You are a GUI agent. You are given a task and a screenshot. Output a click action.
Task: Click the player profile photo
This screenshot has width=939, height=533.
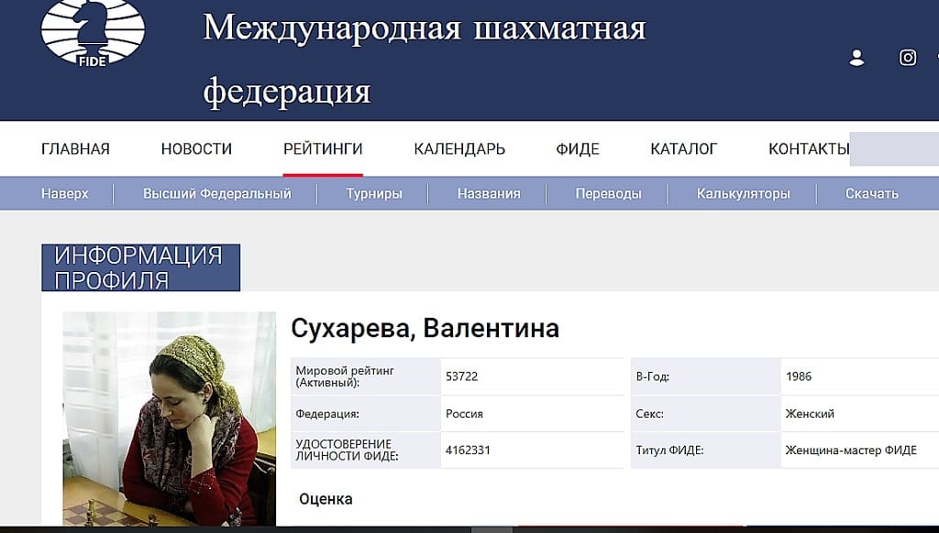click(x=169, y=419)
